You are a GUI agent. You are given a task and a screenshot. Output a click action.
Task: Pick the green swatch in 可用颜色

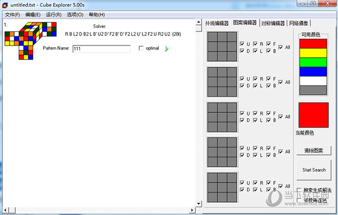tap(313, 62)
